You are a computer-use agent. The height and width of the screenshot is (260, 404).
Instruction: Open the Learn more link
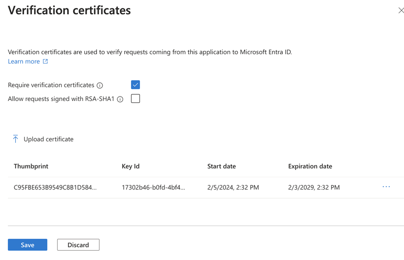point(24,62)
